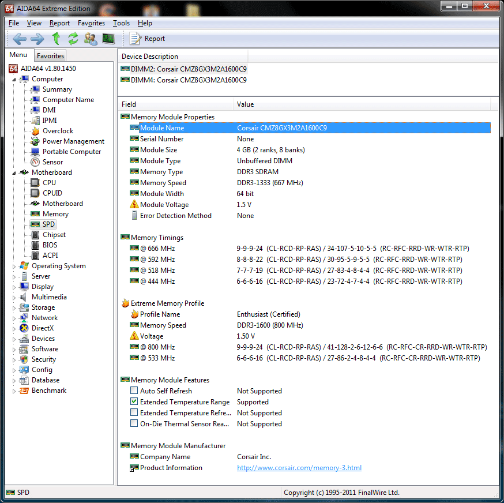
Task: Go forward with the blue right arrow
Action: click(x=37, y=39)
